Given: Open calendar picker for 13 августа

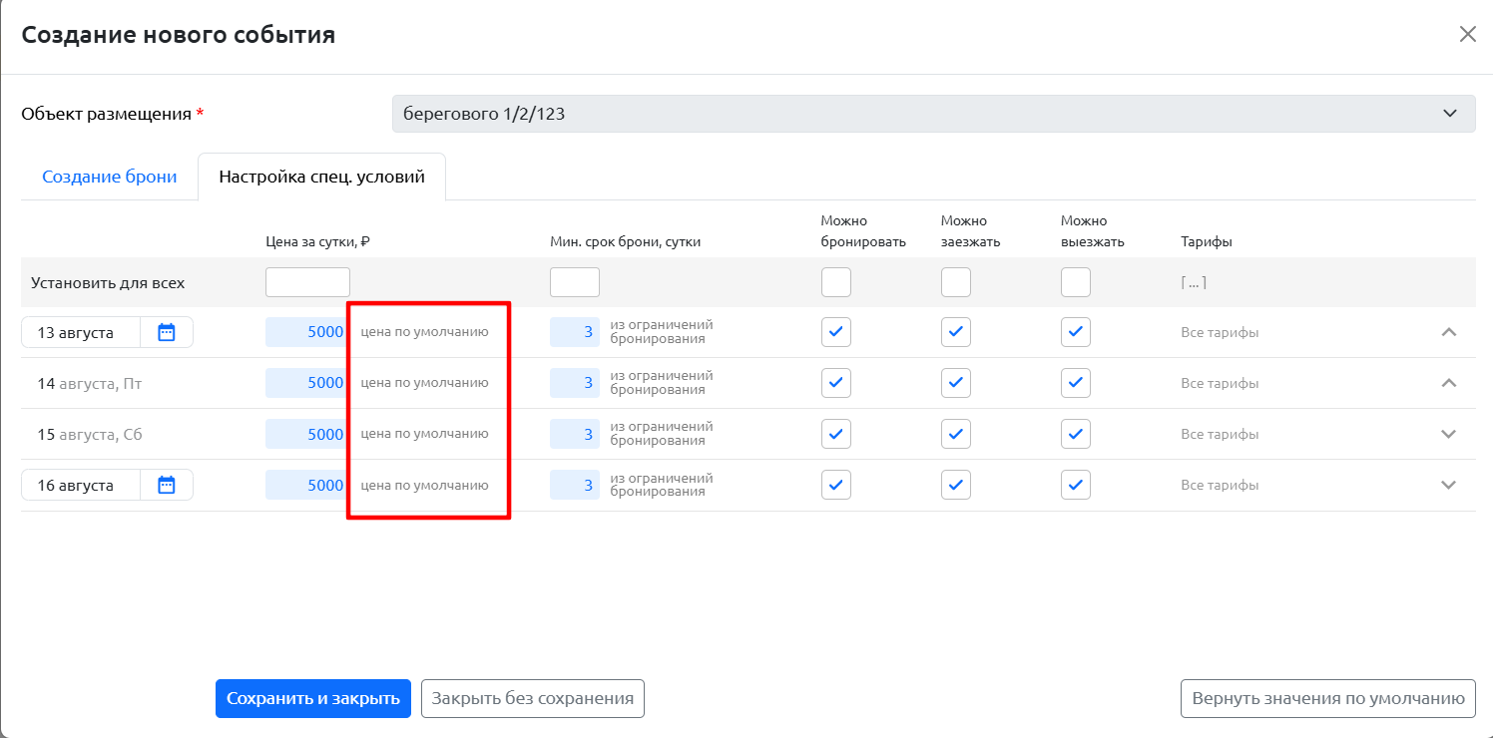Looking at the screenshot, I should tap(167, 332).
